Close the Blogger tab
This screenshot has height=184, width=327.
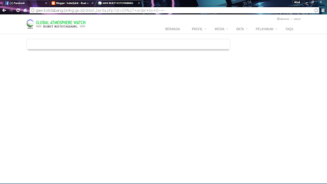(x=92, y=3)
